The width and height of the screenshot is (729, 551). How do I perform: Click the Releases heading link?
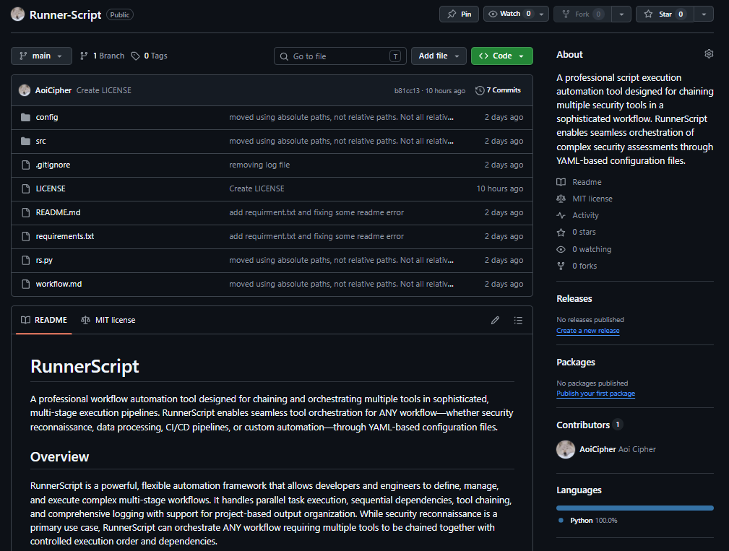coord(574,299)
